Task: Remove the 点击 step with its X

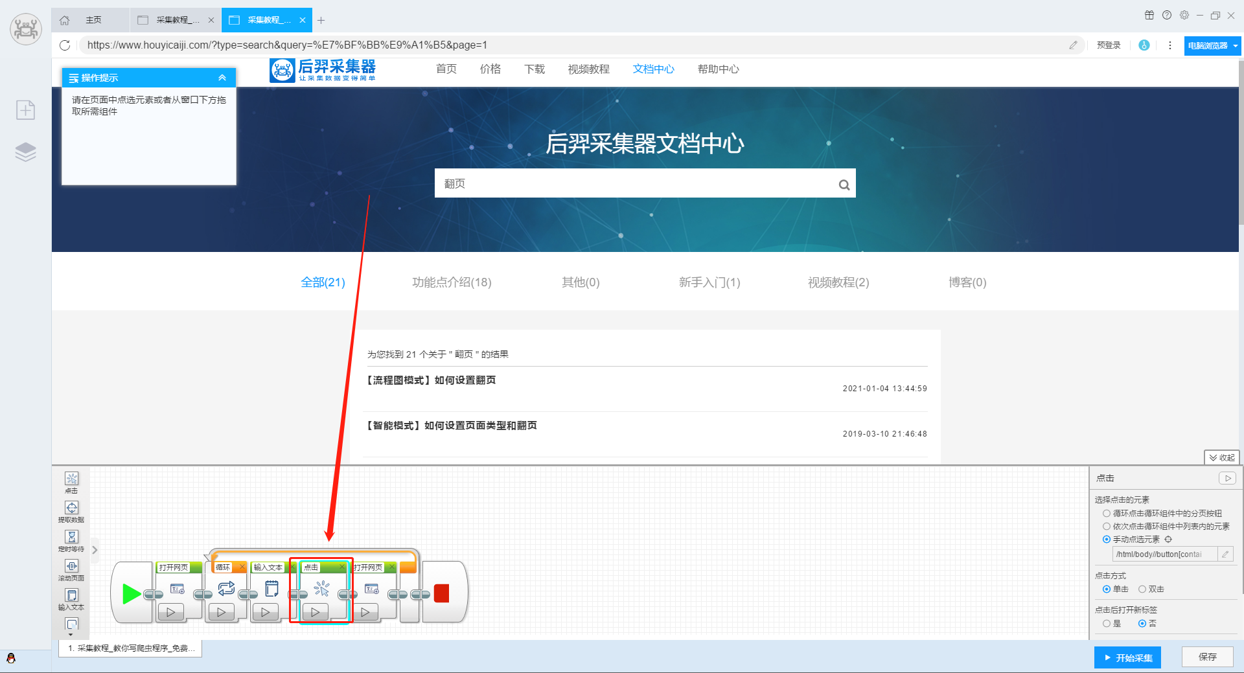Action: 342,567
